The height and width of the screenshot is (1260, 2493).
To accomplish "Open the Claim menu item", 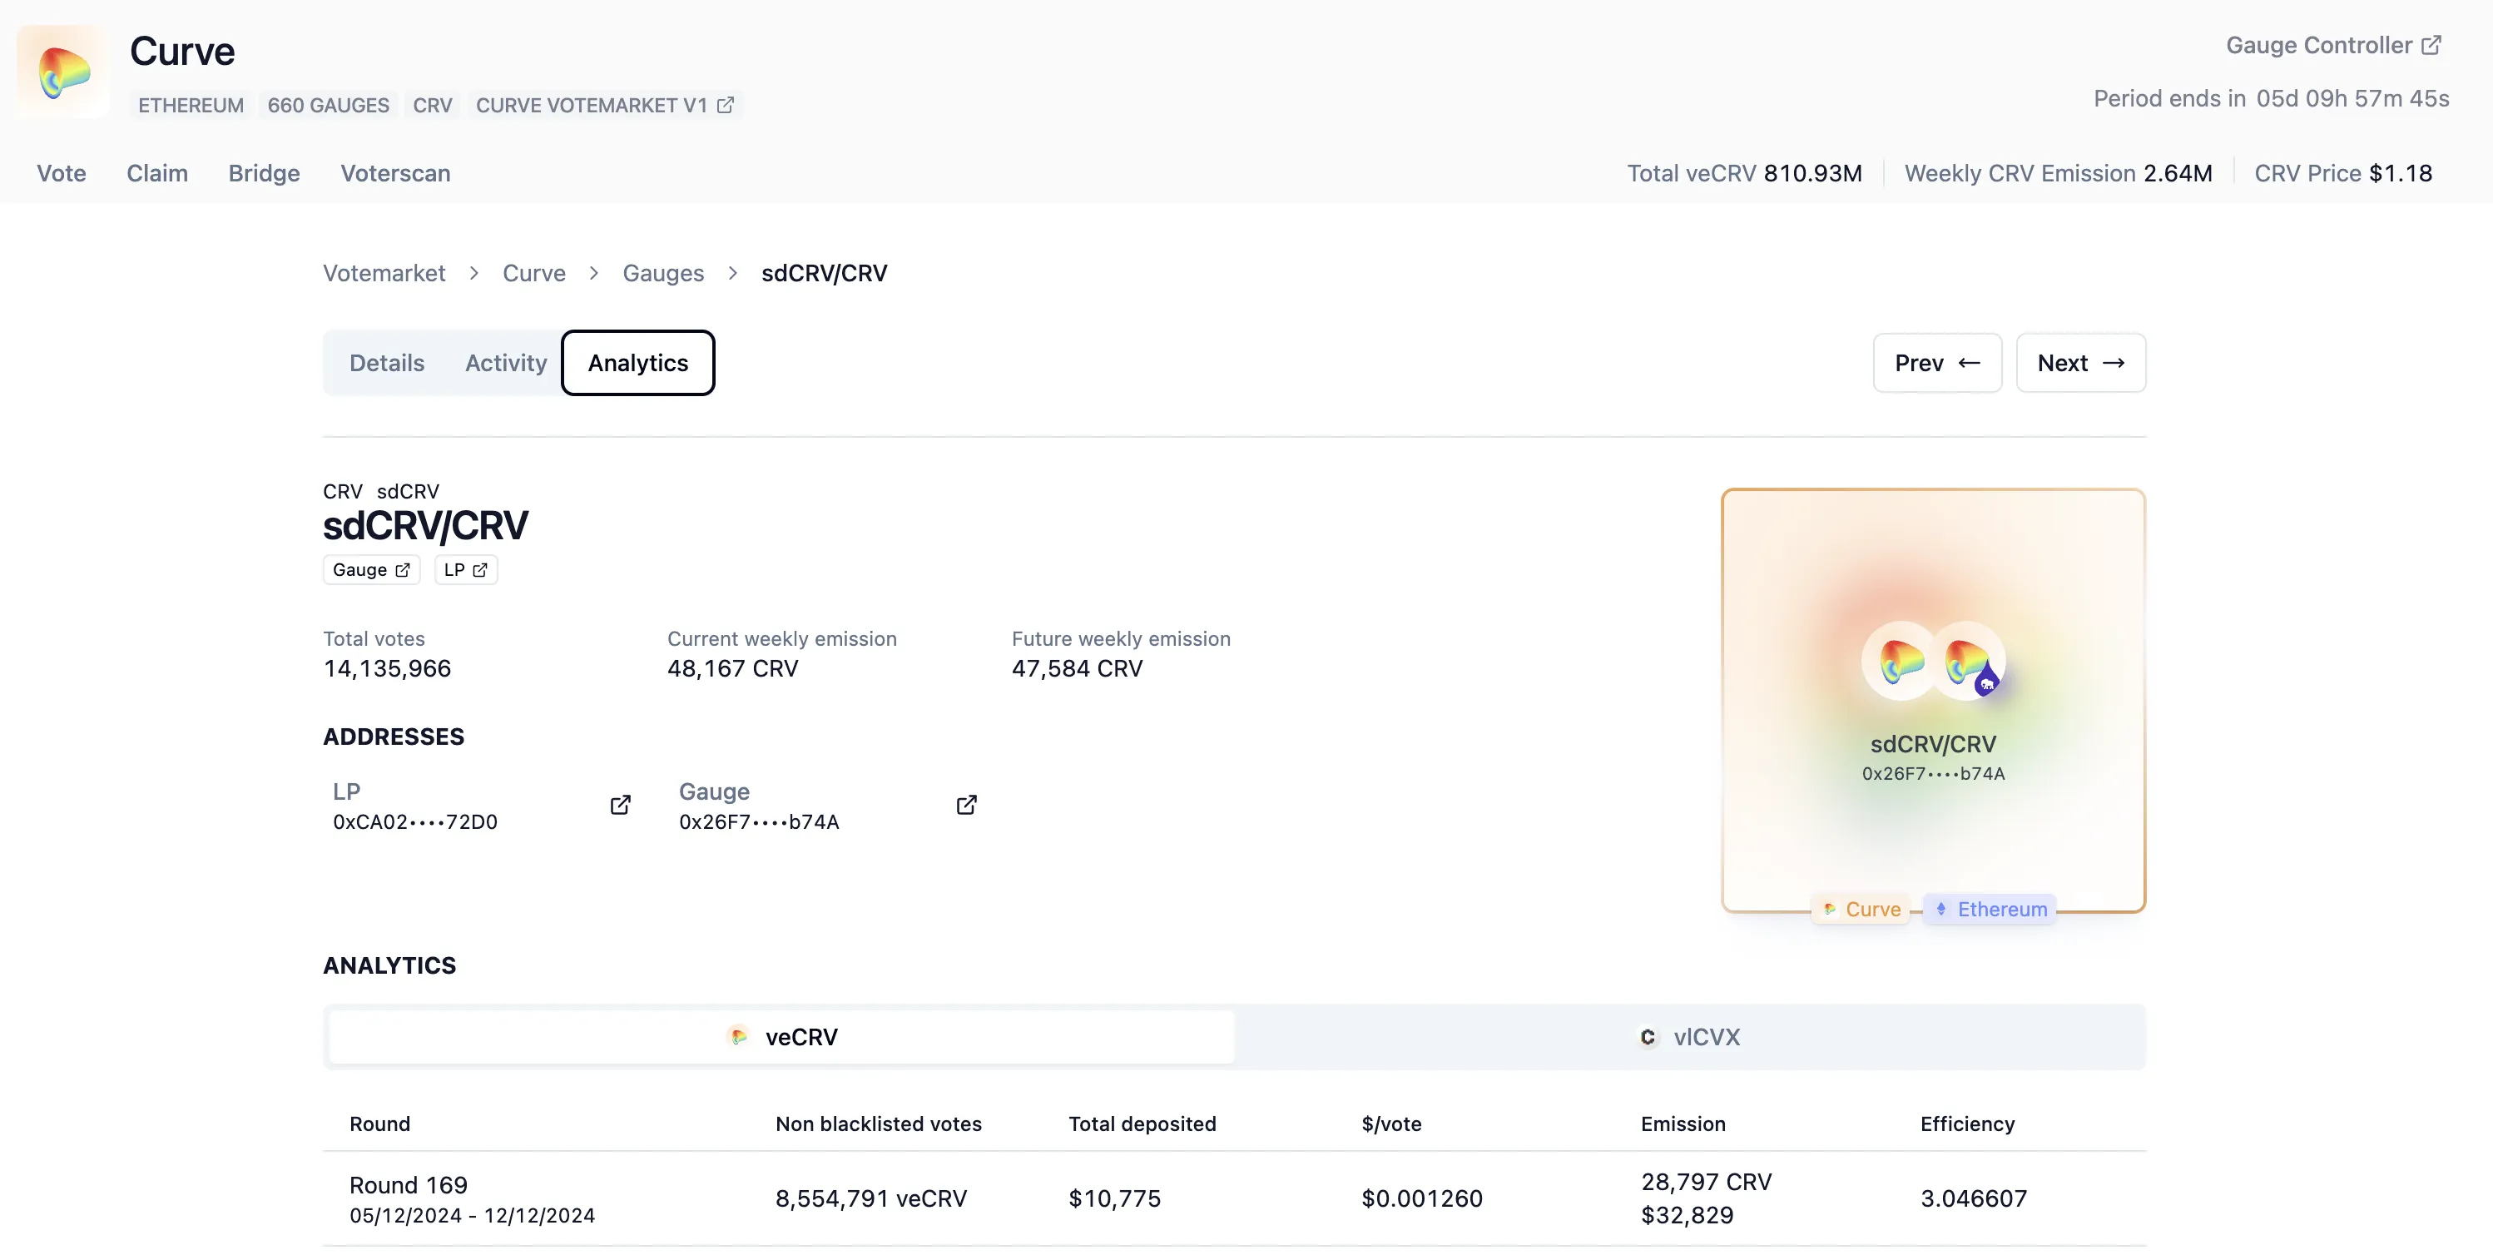I will [156, 173].
